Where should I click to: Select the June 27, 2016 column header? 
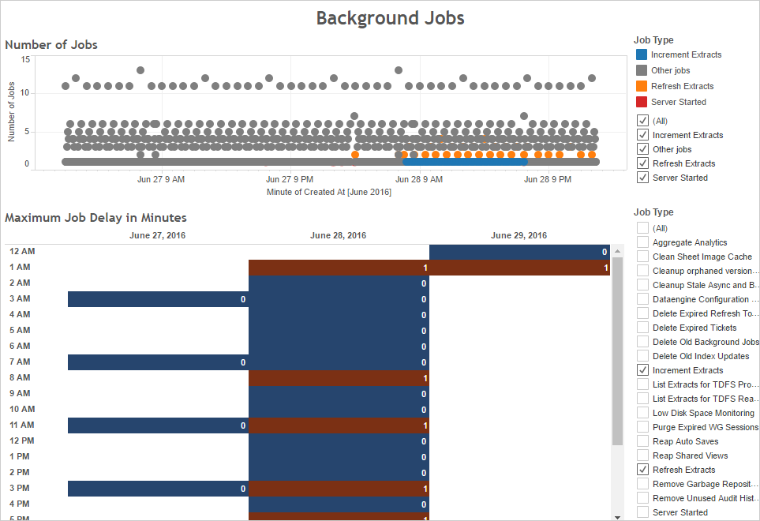pos(157,235)
